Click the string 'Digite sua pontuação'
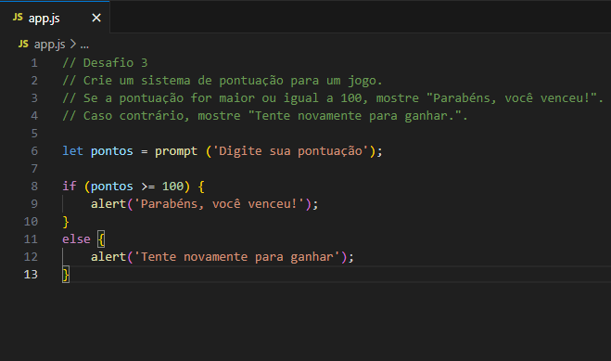Viewport: 611px width, 361px height. [291, 151]
